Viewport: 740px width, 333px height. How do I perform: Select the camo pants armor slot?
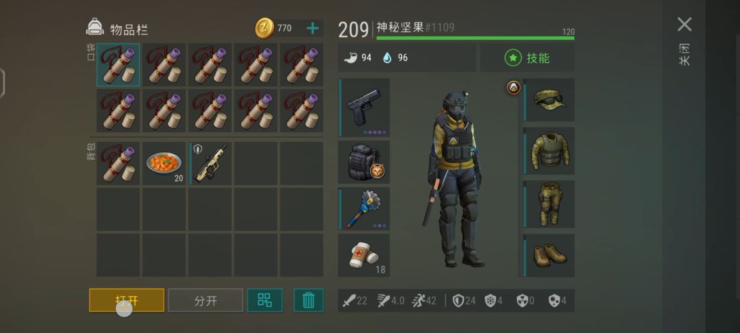[x=549, y=204]
